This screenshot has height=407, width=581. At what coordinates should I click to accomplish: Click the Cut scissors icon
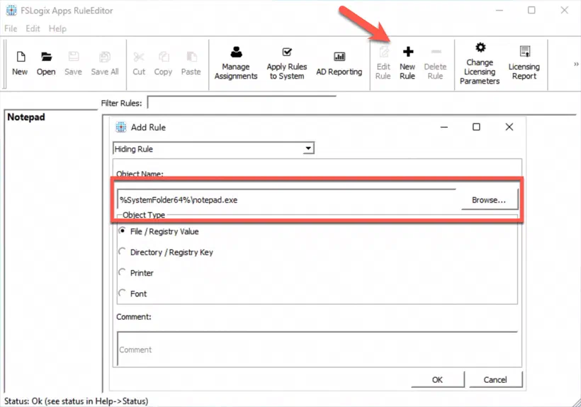[x=139, y=57]
